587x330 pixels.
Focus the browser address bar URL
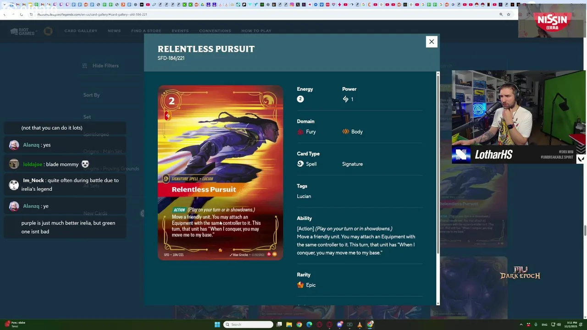tap(92, 14)
